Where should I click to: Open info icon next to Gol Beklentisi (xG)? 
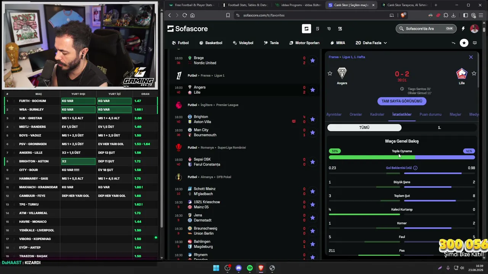point(415,168)
